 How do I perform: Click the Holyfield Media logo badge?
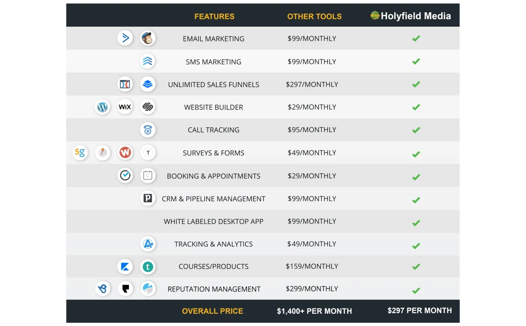click(375, 16)
